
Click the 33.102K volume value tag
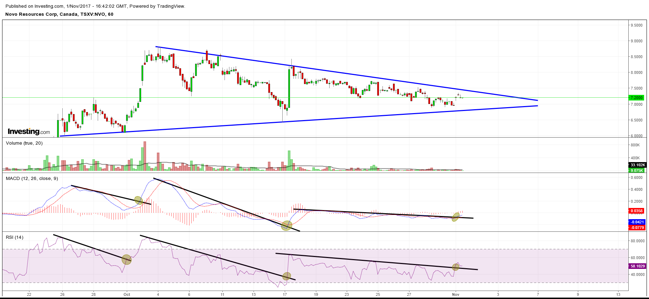click(x=637, y=165)
